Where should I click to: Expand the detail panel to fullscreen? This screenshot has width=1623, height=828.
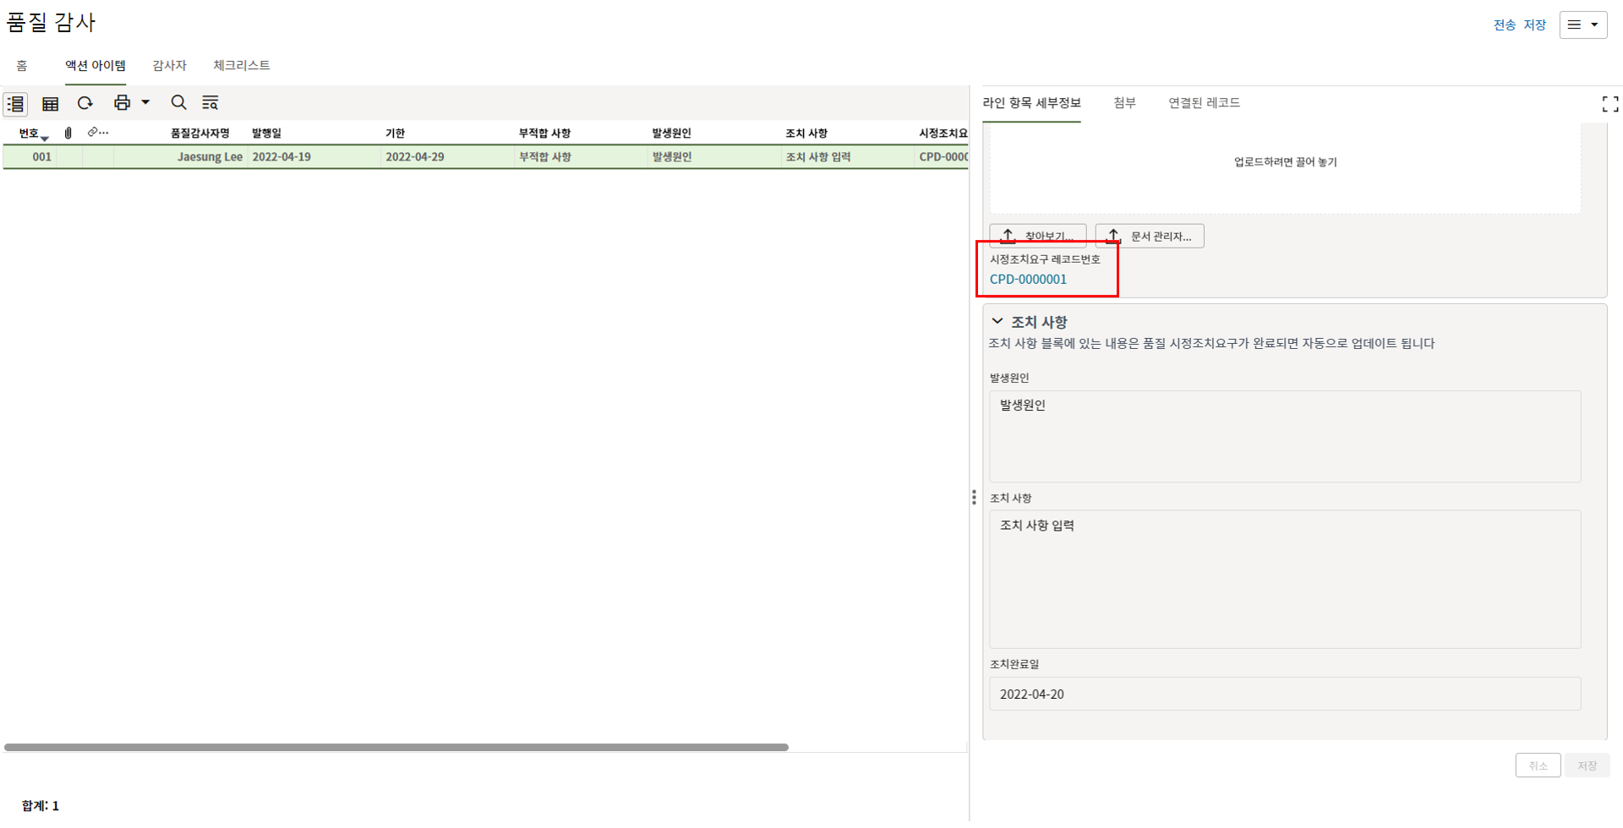(x=1609, y=104)
